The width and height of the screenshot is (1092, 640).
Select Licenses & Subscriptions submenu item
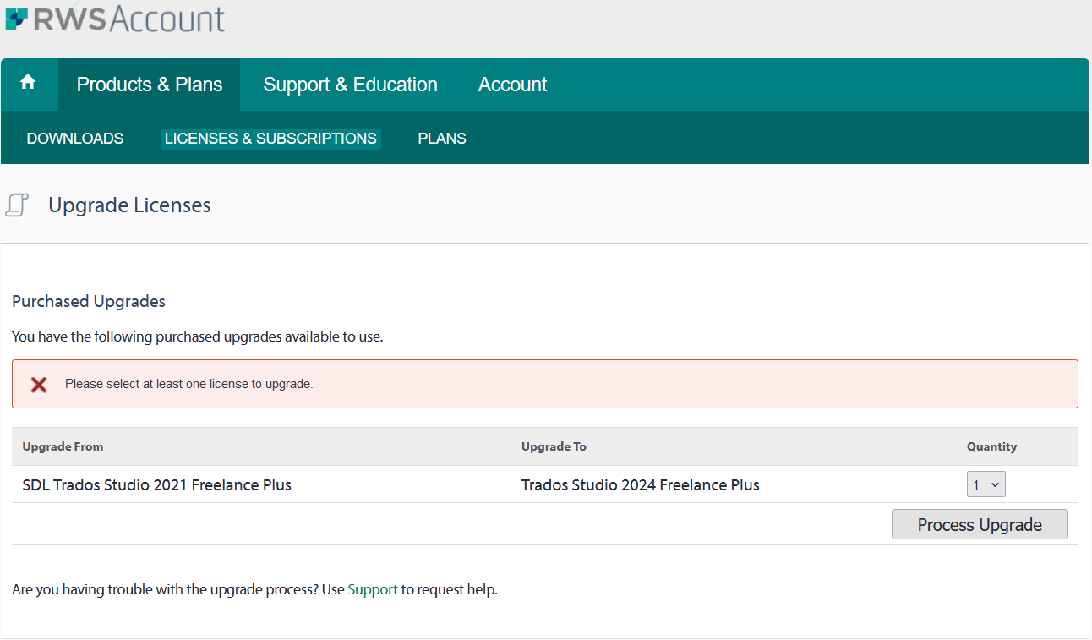tap(270, 139)
